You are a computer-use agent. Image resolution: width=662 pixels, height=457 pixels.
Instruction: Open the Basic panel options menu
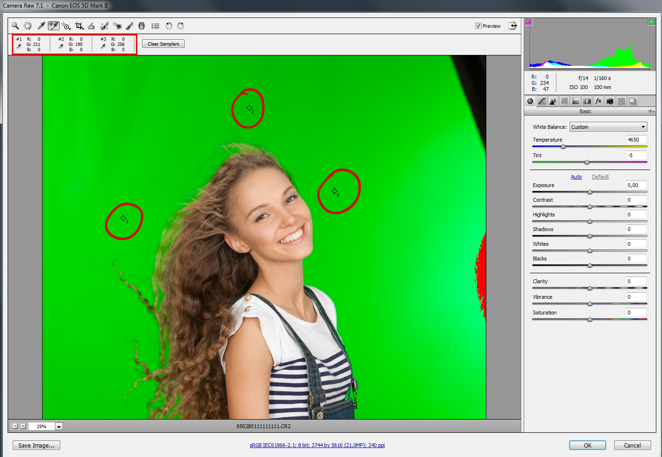pos(652,111)
